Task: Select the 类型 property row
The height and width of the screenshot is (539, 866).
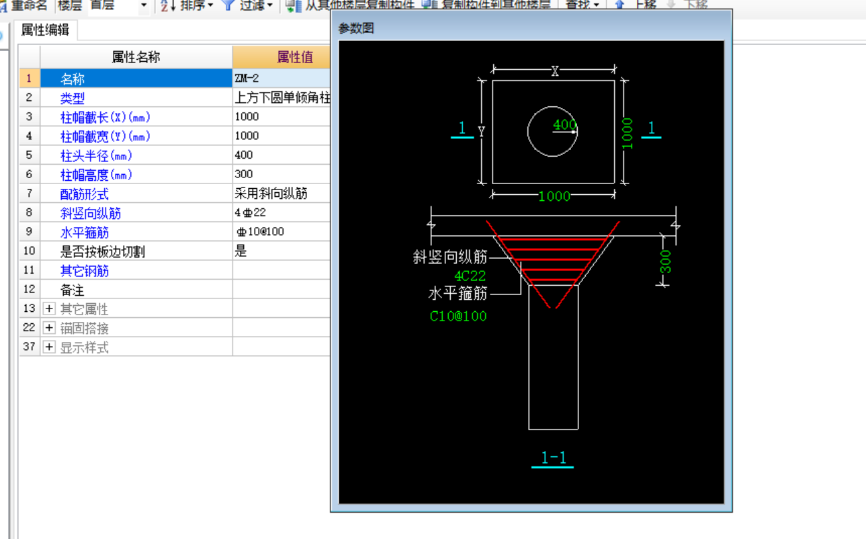Action: [x=136, y=98]
